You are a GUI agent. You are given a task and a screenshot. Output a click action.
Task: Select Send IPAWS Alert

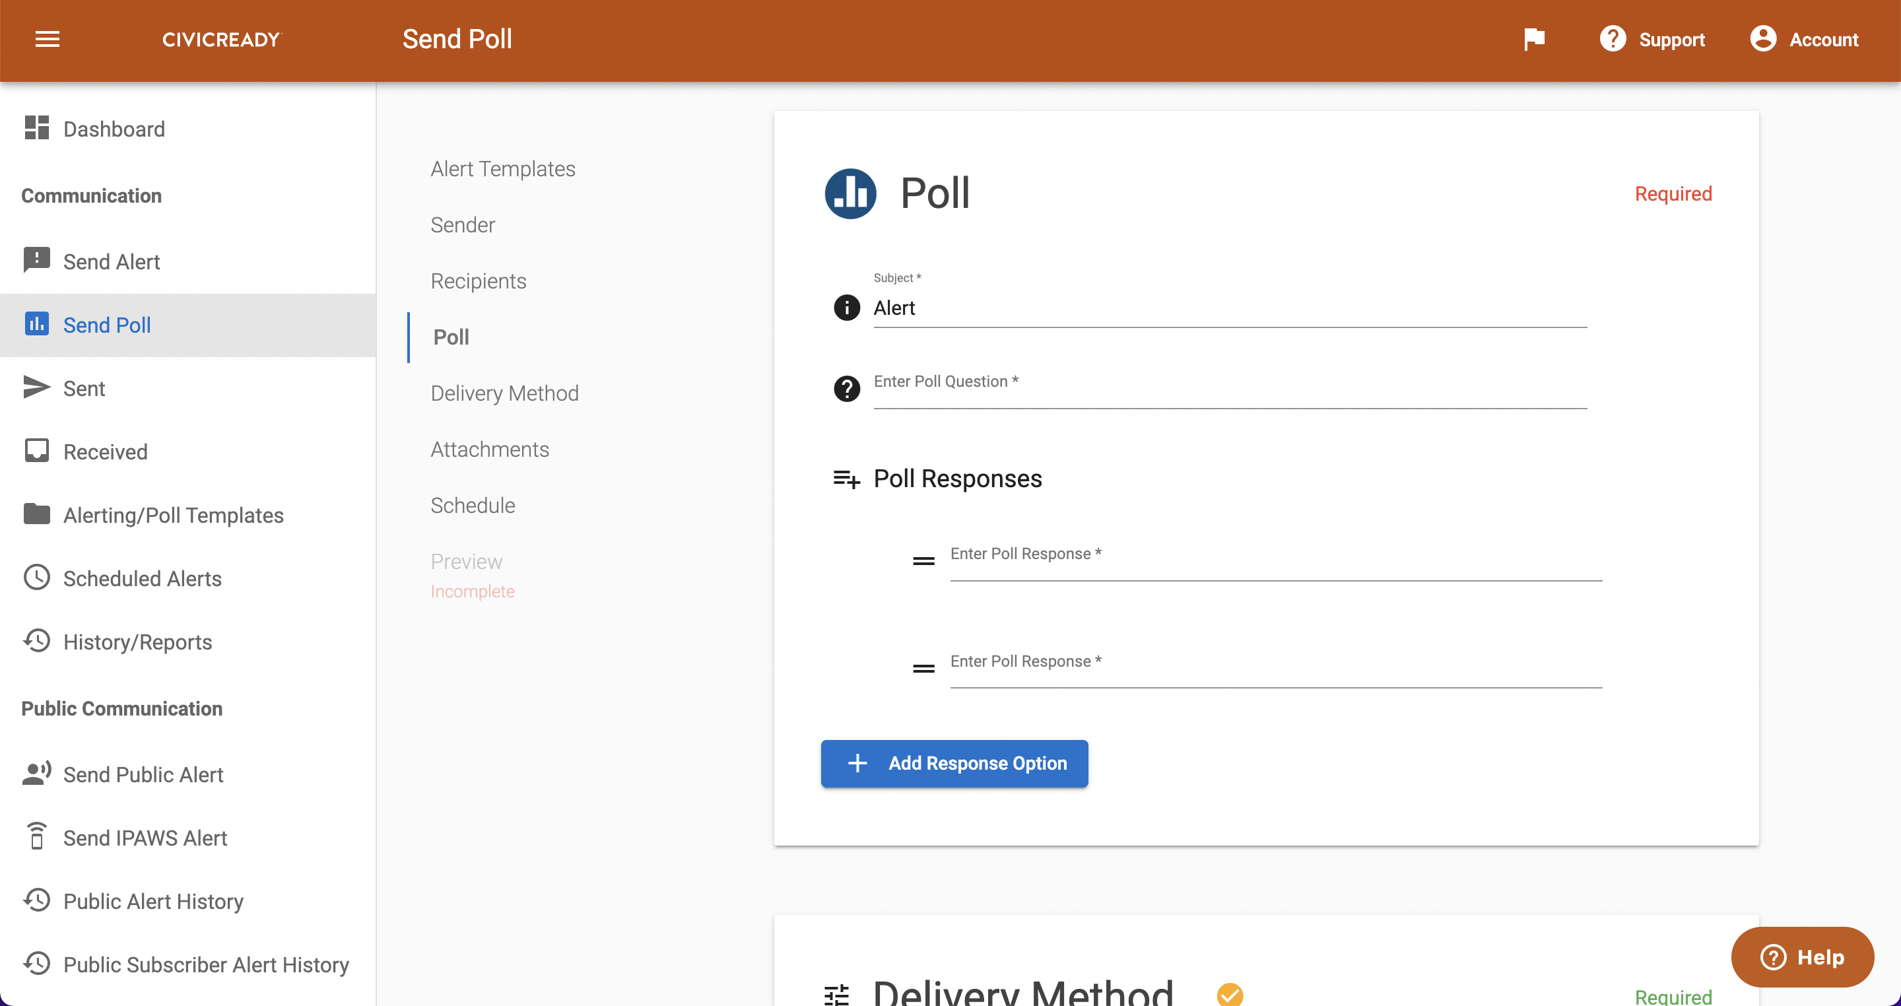coord(145,838)
